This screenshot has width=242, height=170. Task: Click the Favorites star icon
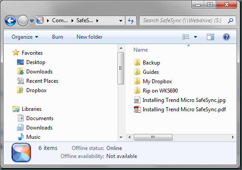point(16,53)
